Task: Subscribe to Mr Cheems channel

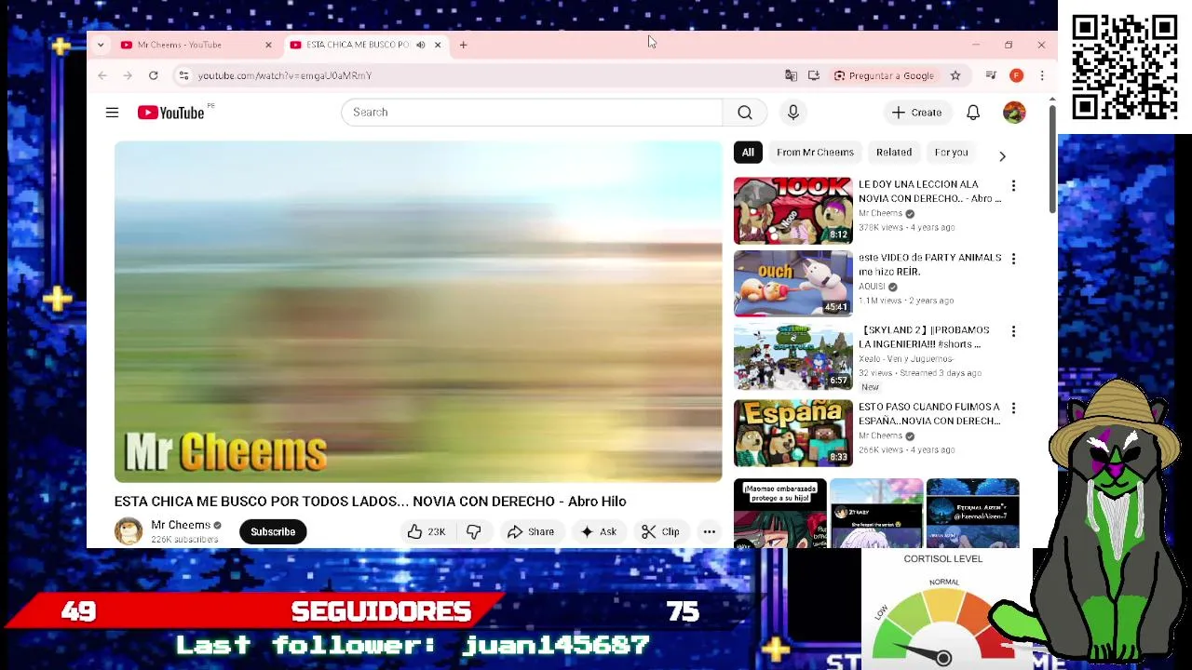Action: pos(273,531)
